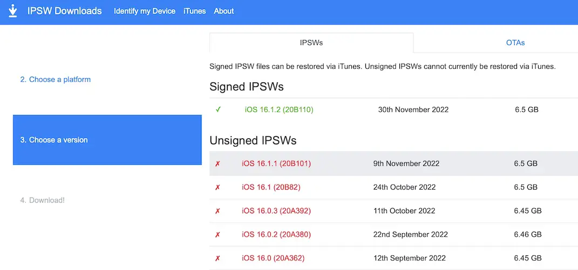The height and width of the screenshot is (270, 578).
Task: Click the red X beside iOS 16.0.3
Action: tap(217, 211)
